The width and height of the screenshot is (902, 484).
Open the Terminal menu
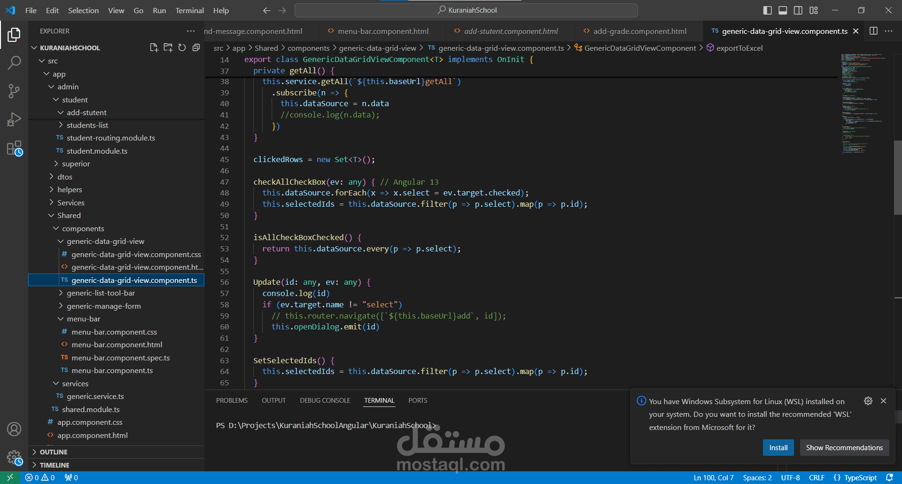point(189,10)
